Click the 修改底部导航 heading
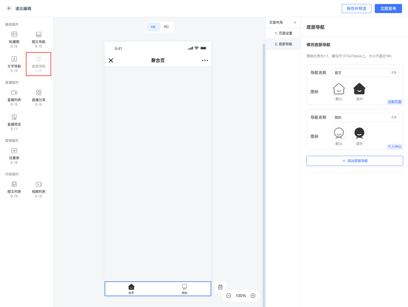The height and width of the screenshot is (307, 408). click(318, 45)
